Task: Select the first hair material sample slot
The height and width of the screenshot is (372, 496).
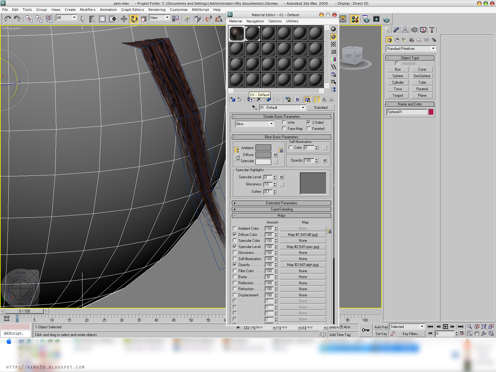Action: [237, 33]
